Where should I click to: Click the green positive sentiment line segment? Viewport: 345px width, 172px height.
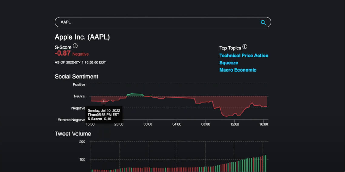click(x=135, y=94)
